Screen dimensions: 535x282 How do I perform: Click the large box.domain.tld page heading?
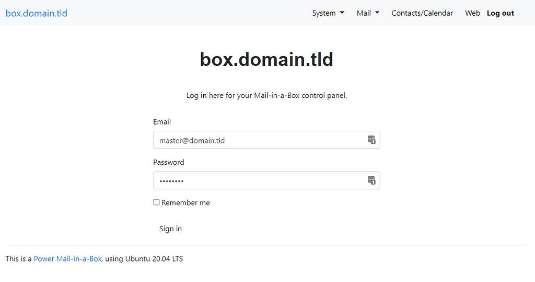266,60
